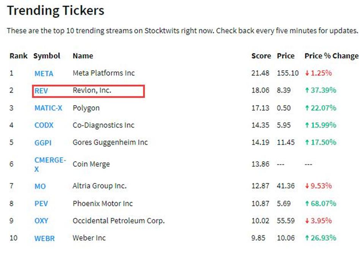Select the PEV ticker symbol
This screenshot has height=253, width=359.
click(41, 204)
